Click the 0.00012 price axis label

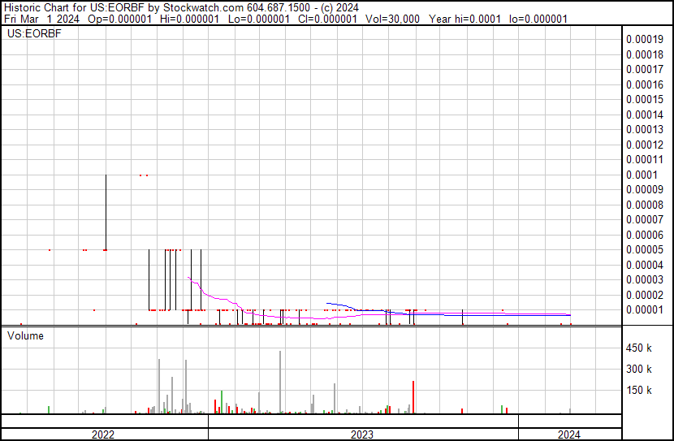[x=645, y=145]
